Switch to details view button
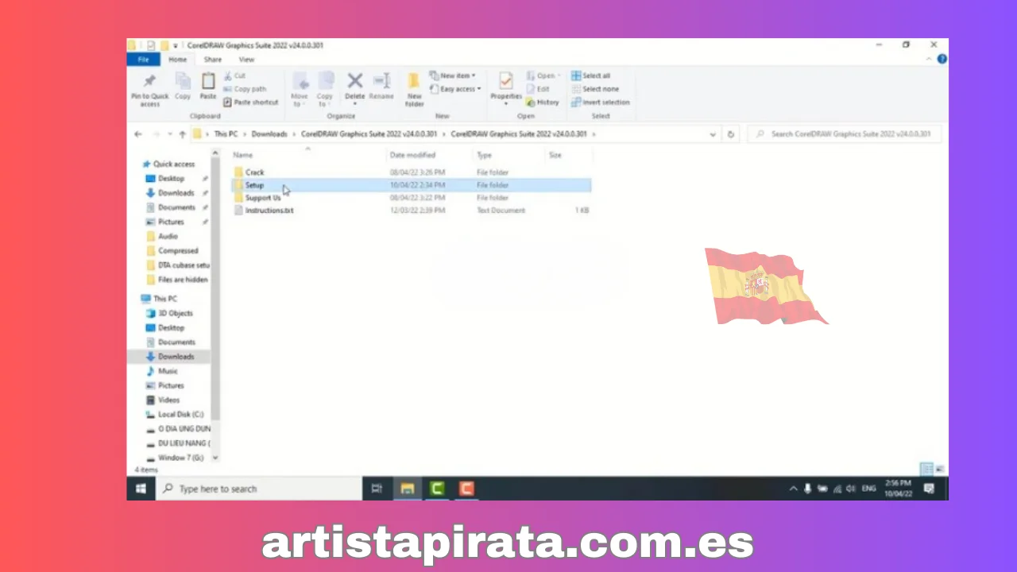 [926, 469]
